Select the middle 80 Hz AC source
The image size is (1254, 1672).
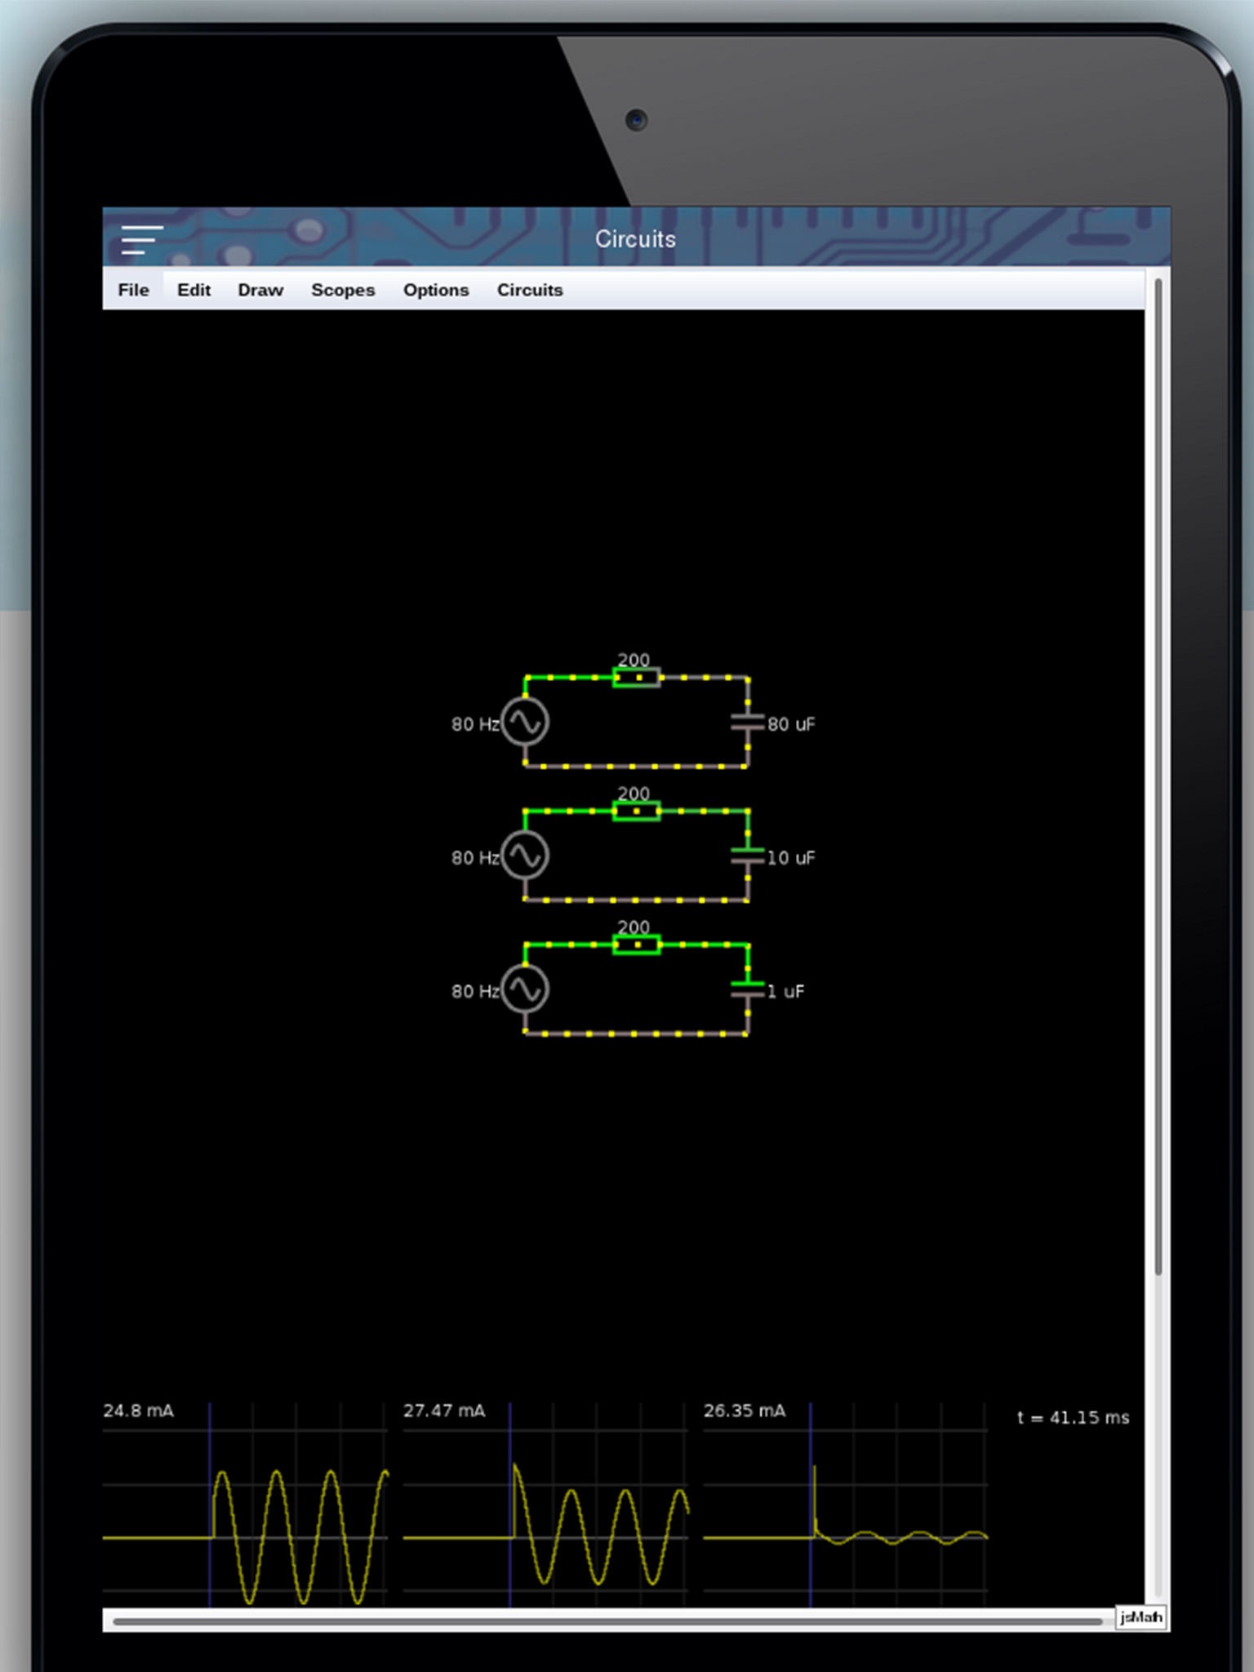(525, 856)
